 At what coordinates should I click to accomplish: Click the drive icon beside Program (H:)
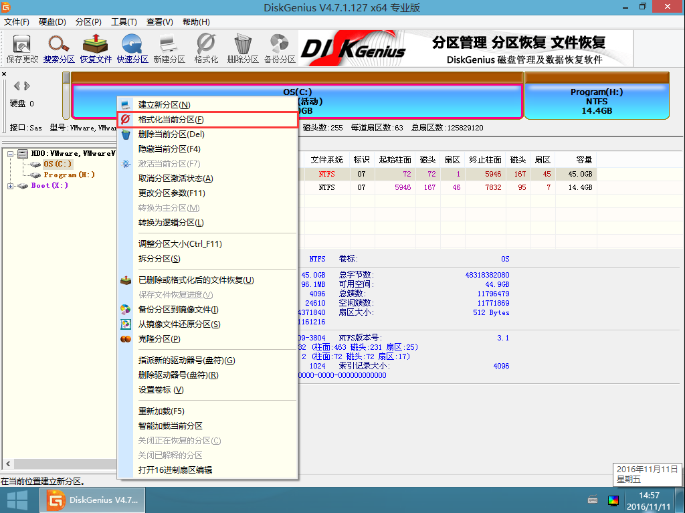(35, 175)
